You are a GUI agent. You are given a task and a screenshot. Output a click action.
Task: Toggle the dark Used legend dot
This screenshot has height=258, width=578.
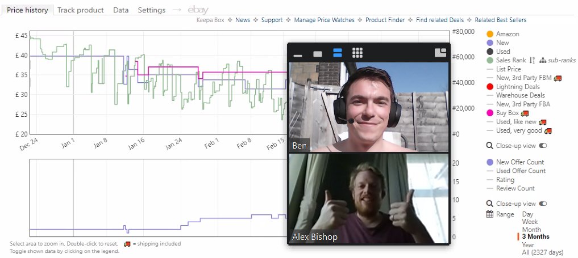click(490, 52)
